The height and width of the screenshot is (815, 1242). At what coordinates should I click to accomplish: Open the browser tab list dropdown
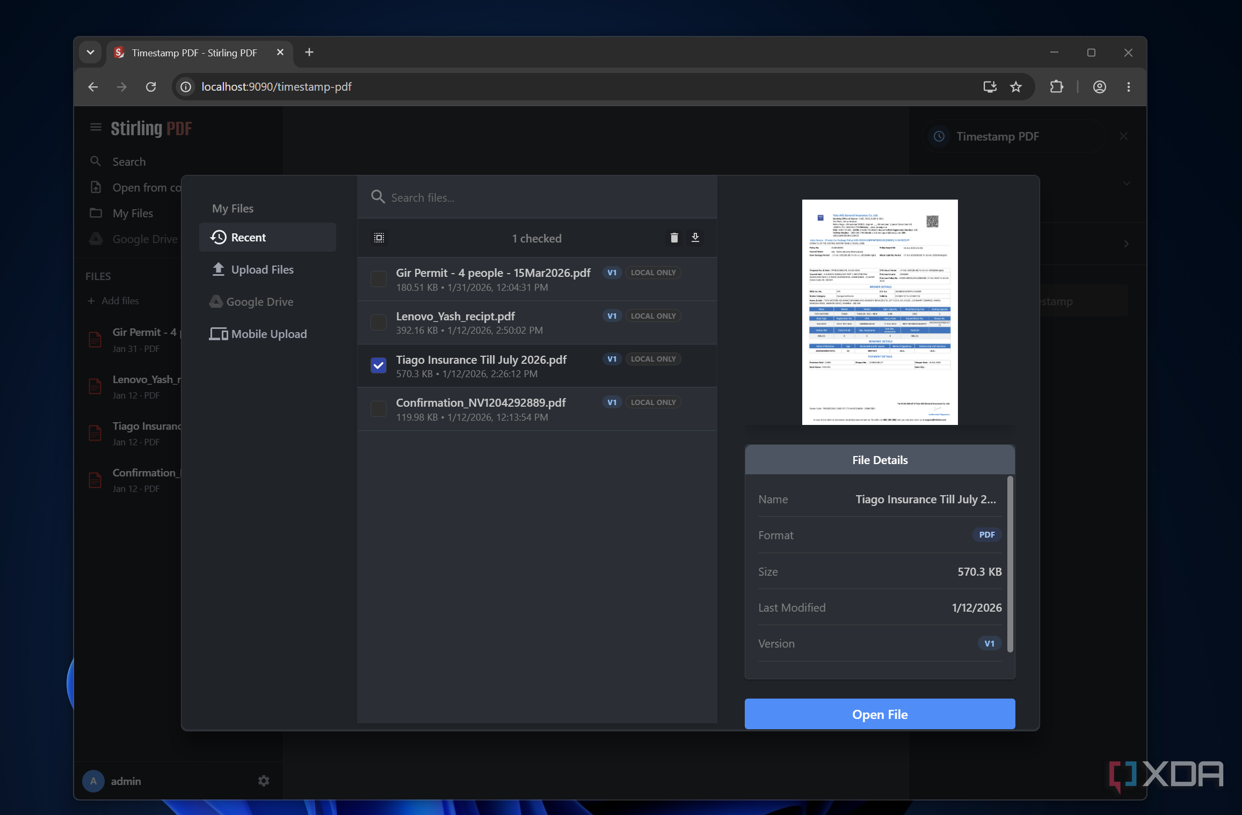pos(90,52)
